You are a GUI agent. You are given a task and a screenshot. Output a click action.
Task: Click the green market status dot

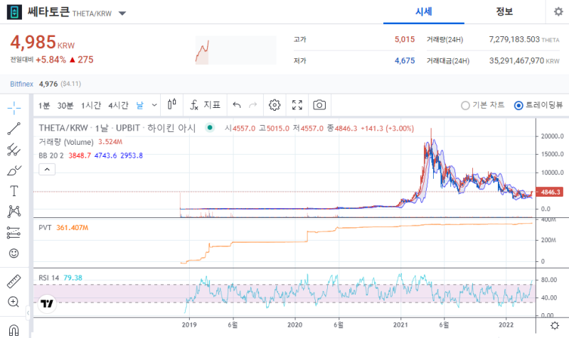pos(210,128)
